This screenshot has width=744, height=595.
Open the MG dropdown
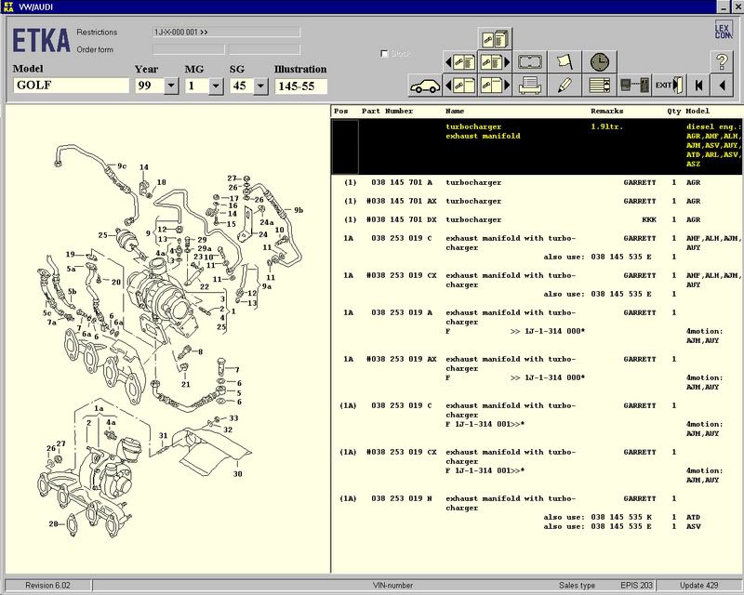(x=216, y=86)
